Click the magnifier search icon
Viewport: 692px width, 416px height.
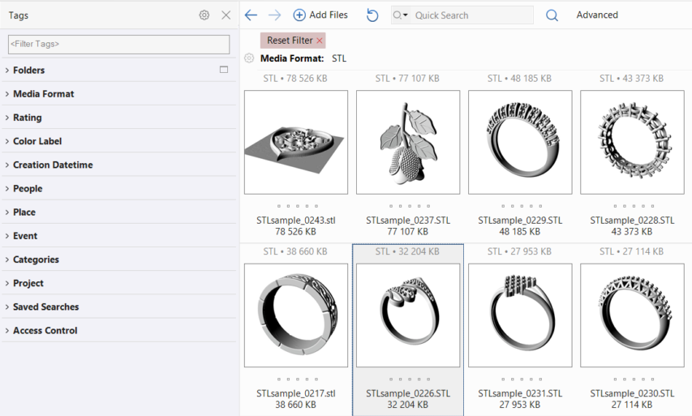click(x=552, y=15)
